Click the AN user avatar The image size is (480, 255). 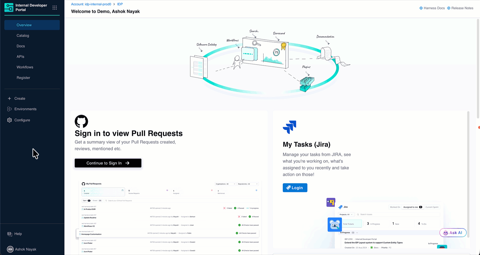pyautogui.click(x=10, y=249)
